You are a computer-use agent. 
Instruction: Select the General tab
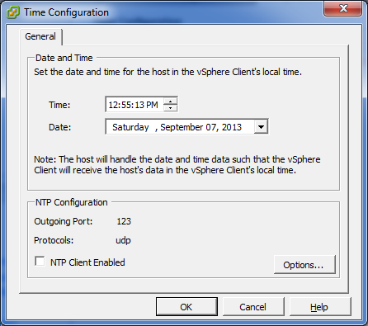[40, 36]
